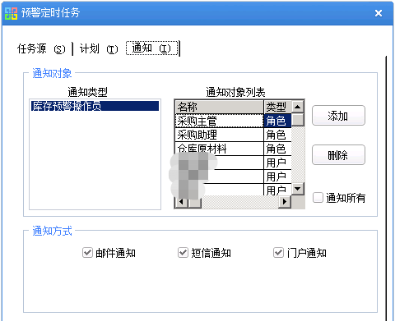Image resolution: width=395 pixels, height=321 pixels.
Task: Click the vertical scrollbar thumb of the list
Action: [x=298, y=120]
